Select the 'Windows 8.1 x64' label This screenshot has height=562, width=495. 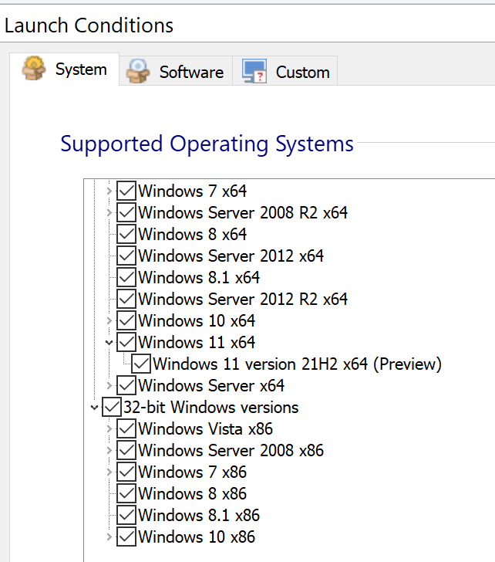199,277
